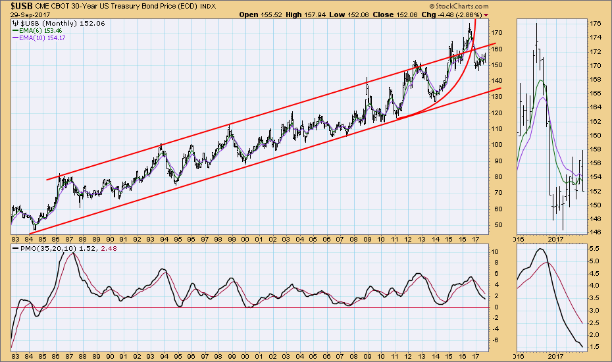Viewport: 612px width, 362px height.
Task: Click the purple EMA(10) line marker in legend
Action: coord(16,38)
